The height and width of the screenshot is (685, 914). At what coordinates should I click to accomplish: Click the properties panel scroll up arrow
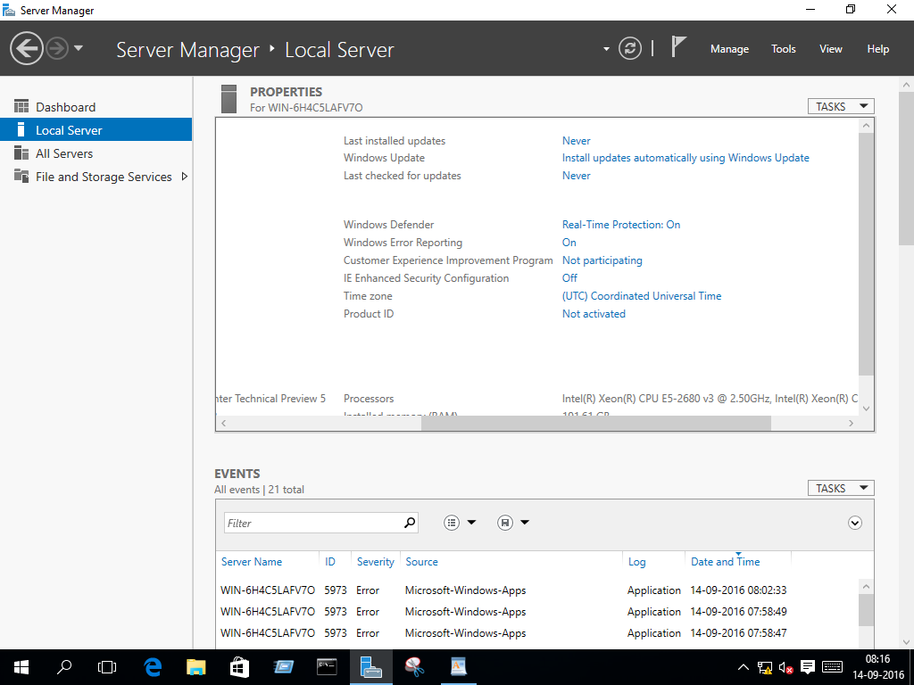click(x=866, y=125)
